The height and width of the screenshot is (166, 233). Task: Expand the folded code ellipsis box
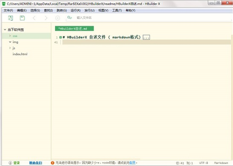click(146, 37)
